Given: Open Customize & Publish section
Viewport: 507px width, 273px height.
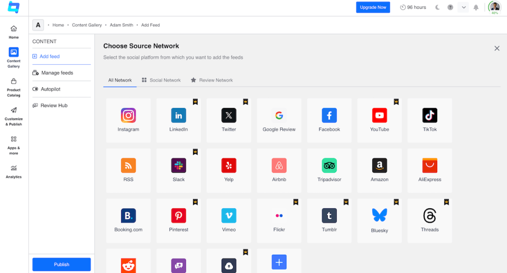Looking at the screenshot, I should [13, 117].
